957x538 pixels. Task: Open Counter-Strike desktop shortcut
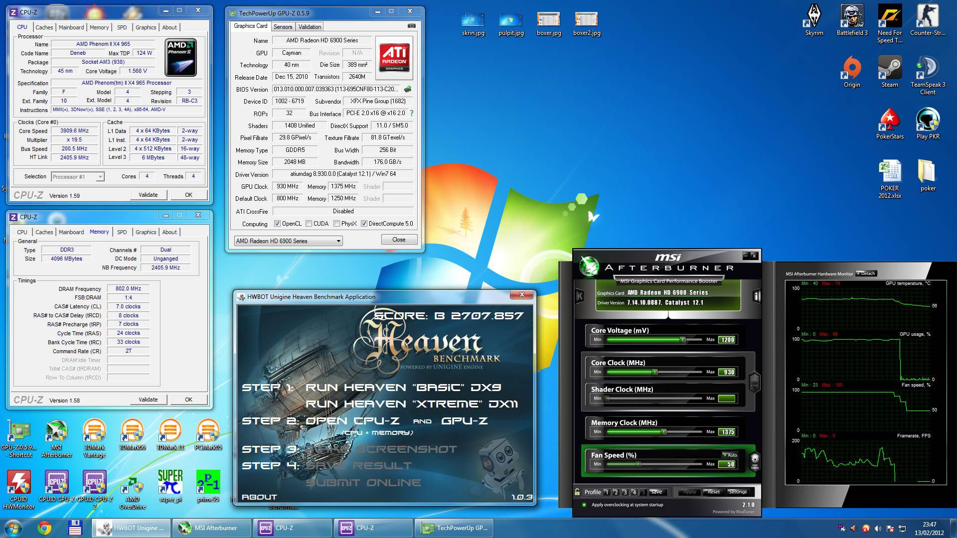click(928, 21)
